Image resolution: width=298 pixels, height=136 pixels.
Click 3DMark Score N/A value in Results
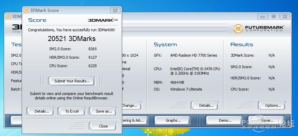[x=272, y=56]
